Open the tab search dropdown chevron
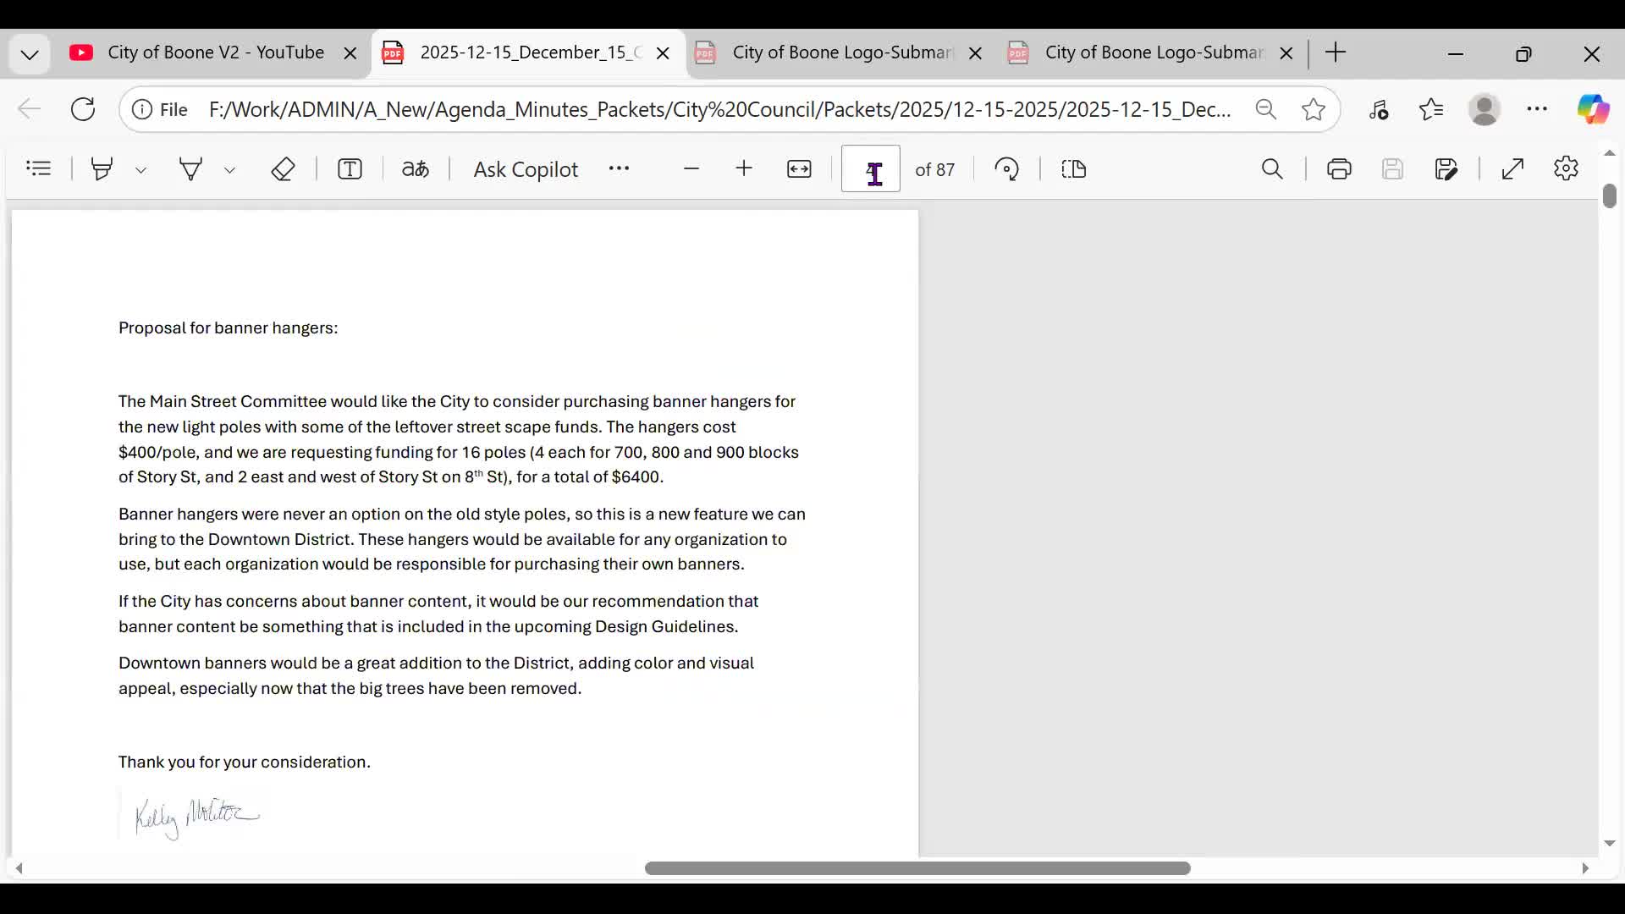Image resolution: width=1625 pixels, height=914 pixels. coord(30,54)
